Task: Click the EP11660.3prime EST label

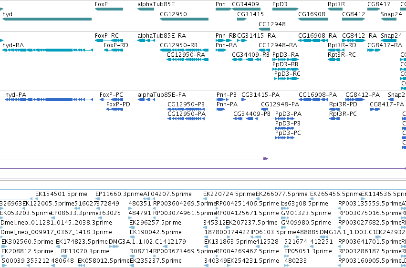Action: tap(119, 194)
